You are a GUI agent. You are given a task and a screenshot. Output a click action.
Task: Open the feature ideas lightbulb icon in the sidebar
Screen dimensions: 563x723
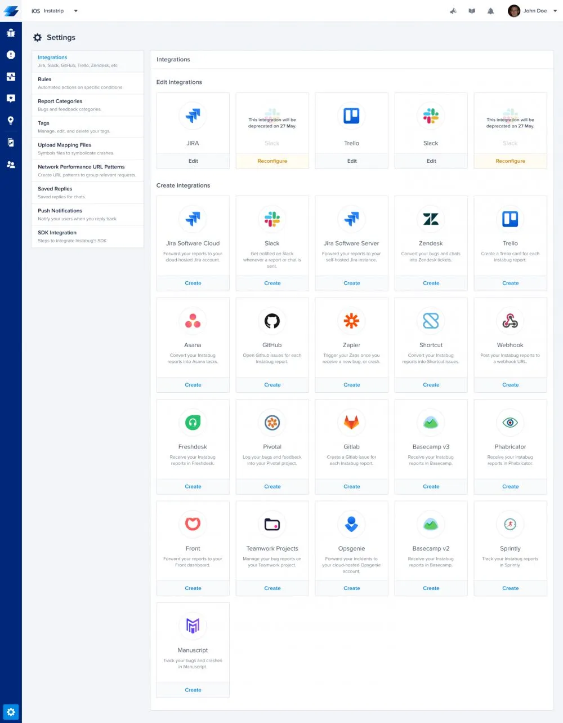tap(11, 121)
